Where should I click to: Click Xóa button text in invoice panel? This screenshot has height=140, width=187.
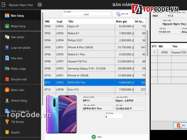coord(183,125)
